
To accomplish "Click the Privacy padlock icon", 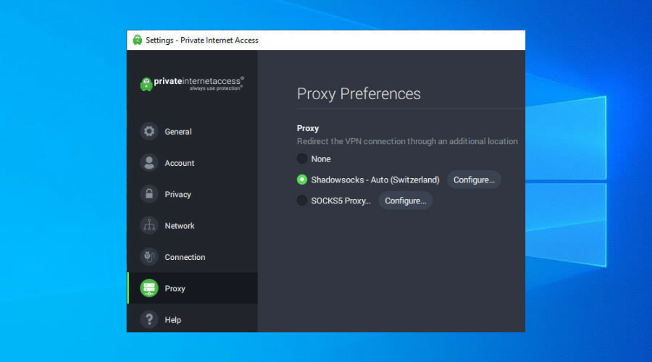I will click(x=149, y=194).
